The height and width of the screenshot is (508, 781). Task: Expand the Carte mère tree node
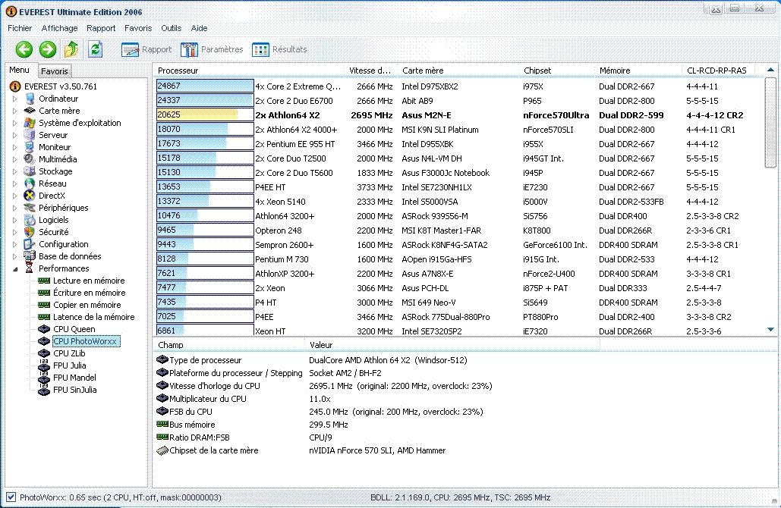click(15, 111)
